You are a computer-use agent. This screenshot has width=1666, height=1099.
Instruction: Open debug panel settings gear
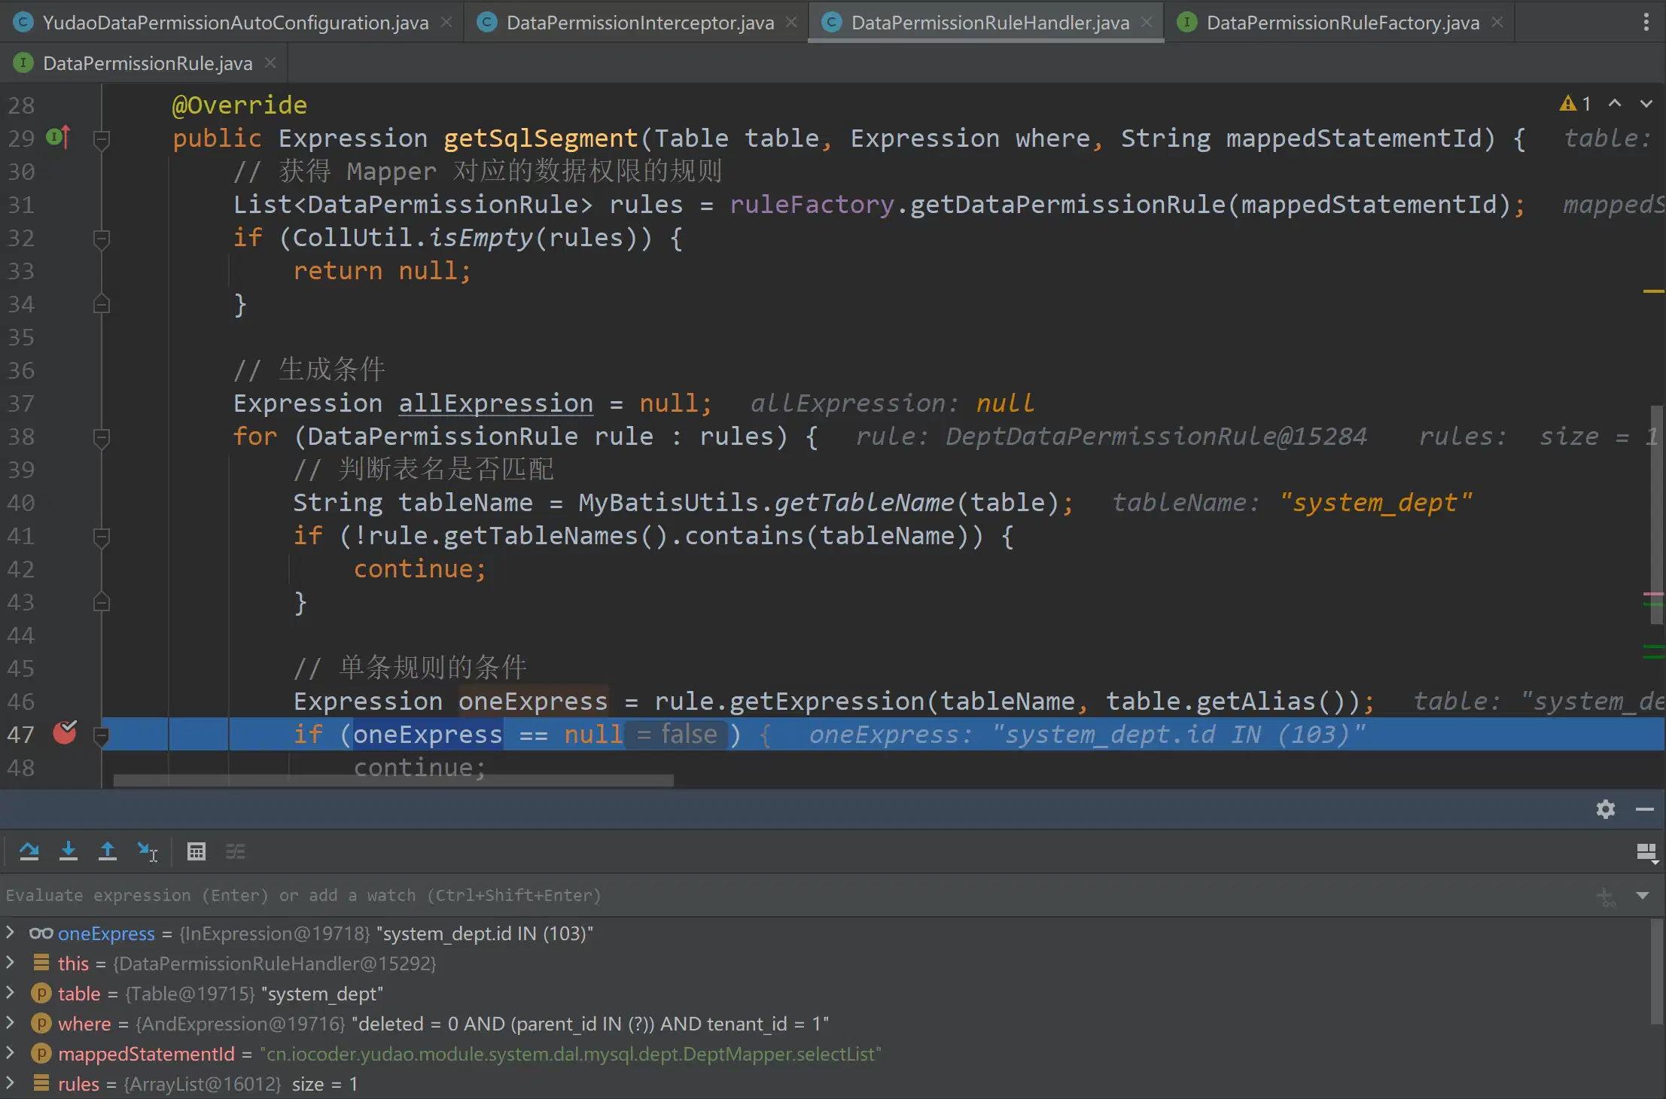1605,809
